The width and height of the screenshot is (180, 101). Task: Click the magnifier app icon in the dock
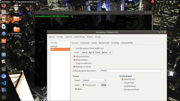coord(4,47)
